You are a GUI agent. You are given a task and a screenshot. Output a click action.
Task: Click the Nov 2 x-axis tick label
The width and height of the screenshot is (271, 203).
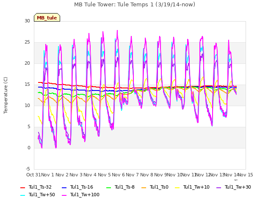click(62, 175)
